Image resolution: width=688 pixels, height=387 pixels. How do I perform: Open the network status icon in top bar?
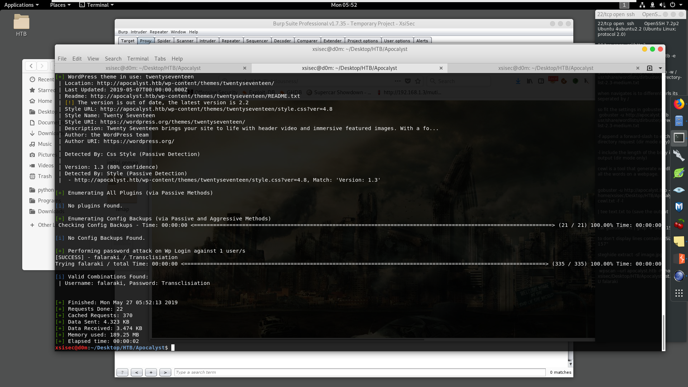tap(642, 5)
